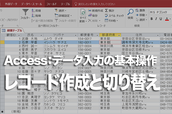Open the 選択 filter selection menu
The width and height of the screenshot is (172, 114).
(x=60, y=11)
